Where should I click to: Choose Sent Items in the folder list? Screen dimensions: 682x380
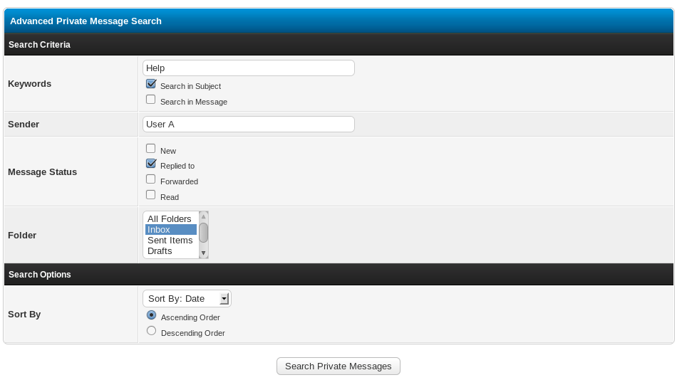[x=171, y=240]
